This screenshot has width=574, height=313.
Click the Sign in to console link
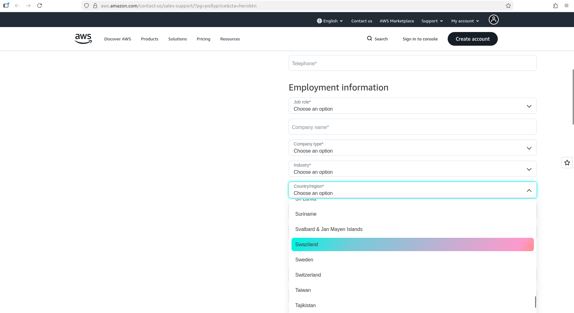click(x=420, y=39)
